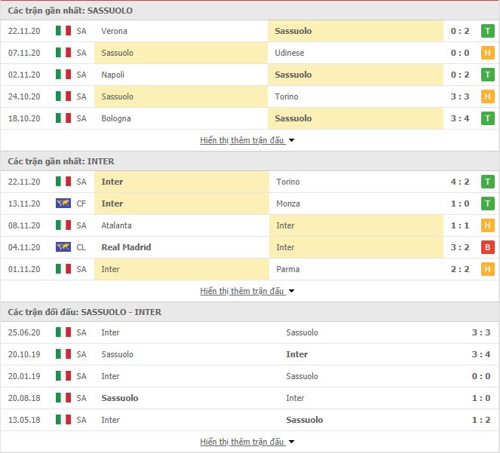
Task: Click the 'Các trận gần nhất: SASSUOLO' header
Action: click(x=70, y=11)
